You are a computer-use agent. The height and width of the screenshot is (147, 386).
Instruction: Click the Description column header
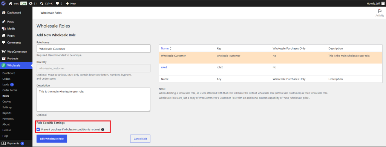click(335, 48)
